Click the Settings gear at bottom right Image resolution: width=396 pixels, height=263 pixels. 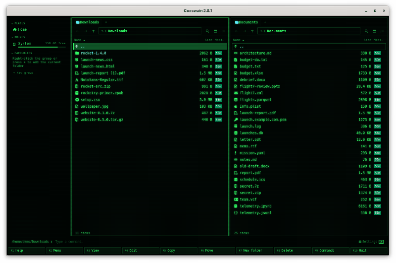360,242
